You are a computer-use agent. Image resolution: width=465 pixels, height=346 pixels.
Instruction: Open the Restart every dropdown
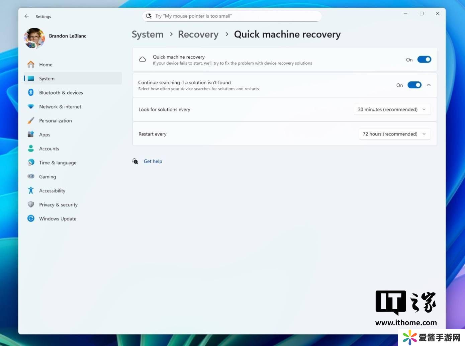[x=394, y=134]
